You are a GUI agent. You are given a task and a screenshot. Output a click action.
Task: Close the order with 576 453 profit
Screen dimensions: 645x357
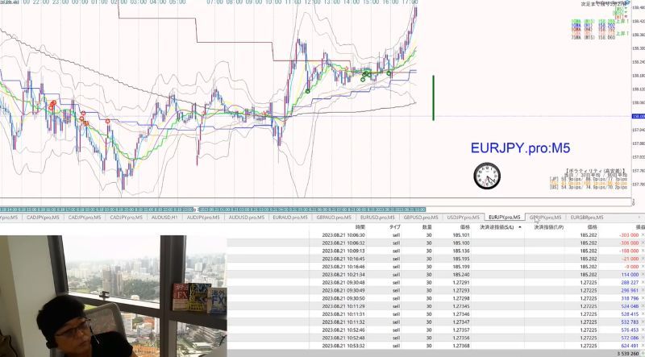(x=643, y=330)
